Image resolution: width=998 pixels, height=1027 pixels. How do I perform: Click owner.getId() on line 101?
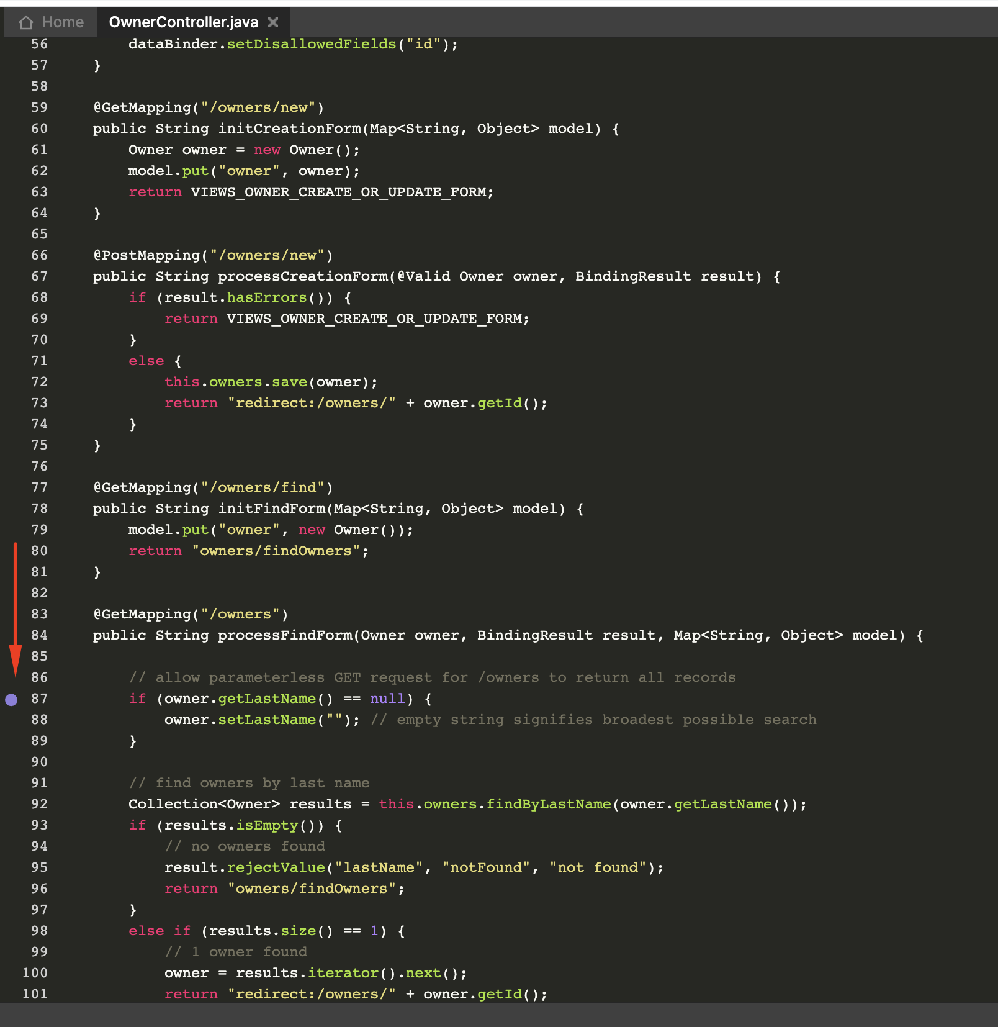pyautogui.click(x=482, y=994)
